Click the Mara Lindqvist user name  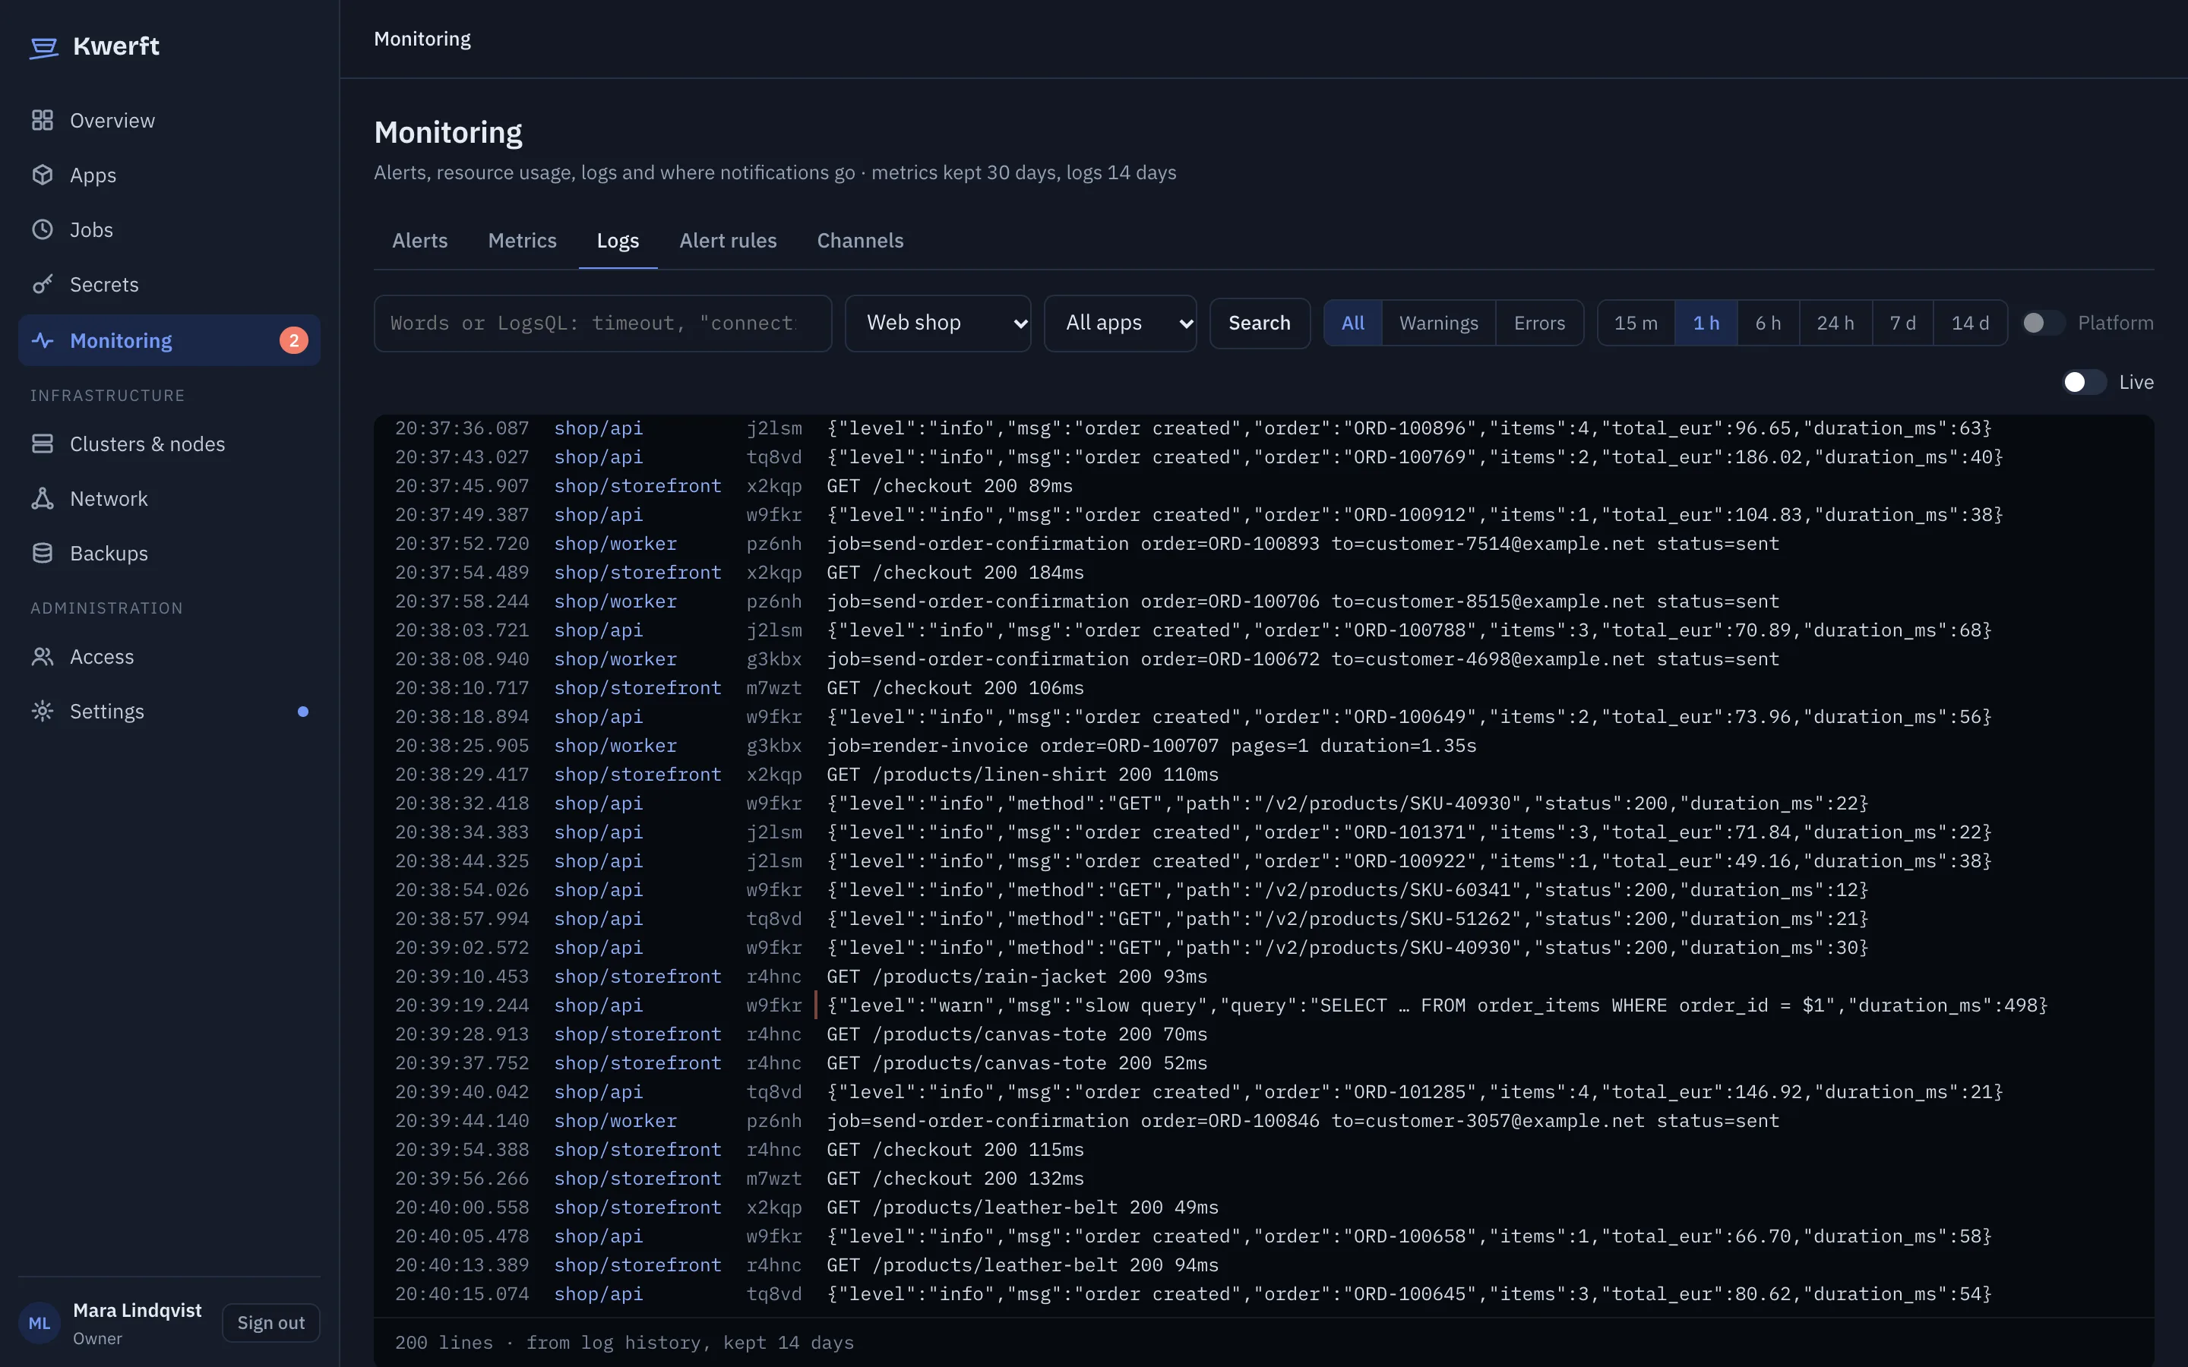tap(138, 1310)
